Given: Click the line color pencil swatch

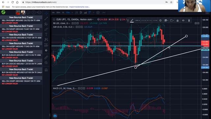Looking at the screenshot, I should (132, 20).
